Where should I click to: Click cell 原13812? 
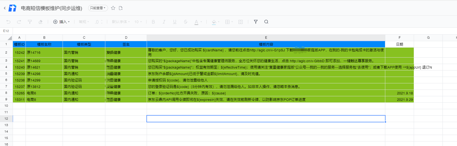(44, 87)
